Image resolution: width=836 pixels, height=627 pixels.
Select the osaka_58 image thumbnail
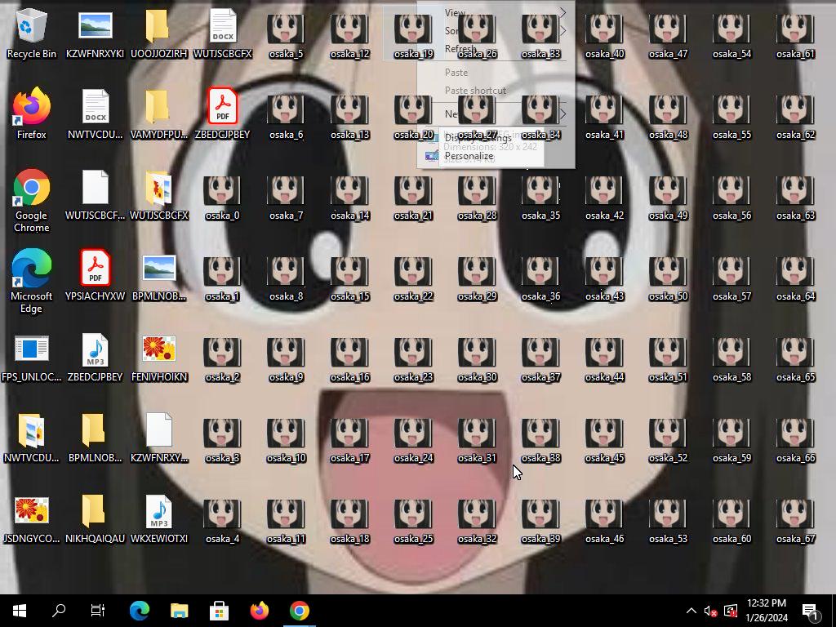coord(731,360)
